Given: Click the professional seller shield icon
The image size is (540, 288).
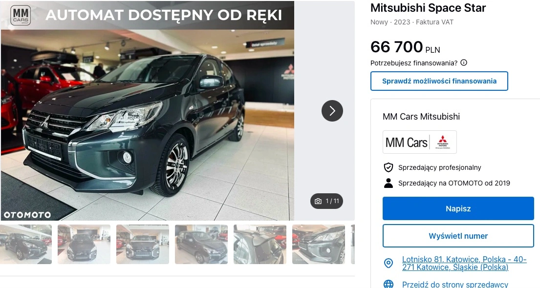Looking at the screenshot, I should pos(388,167).
